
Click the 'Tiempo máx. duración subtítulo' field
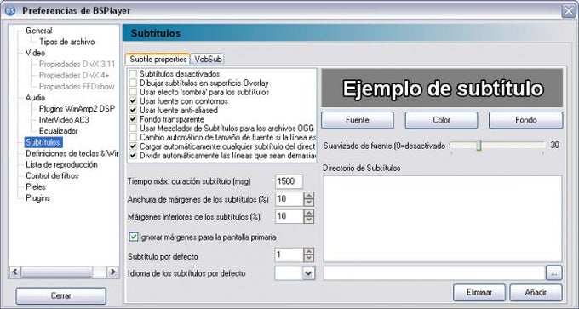click(x=289, y=181)
